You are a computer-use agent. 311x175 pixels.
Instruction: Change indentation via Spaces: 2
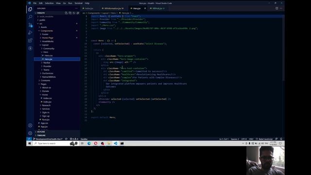(x=235, y=139)
